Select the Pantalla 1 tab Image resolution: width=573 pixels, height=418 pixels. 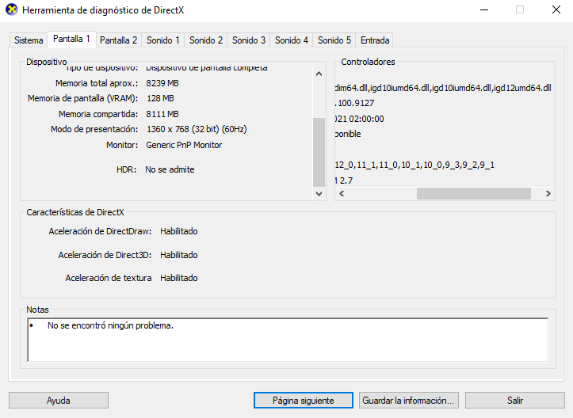pos(71,39)
